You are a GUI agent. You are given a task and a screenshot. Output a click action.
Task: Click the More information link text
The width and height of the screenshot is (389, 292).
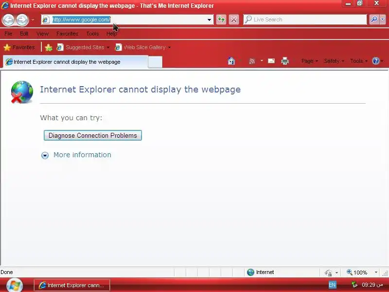[x=82, y=155]
